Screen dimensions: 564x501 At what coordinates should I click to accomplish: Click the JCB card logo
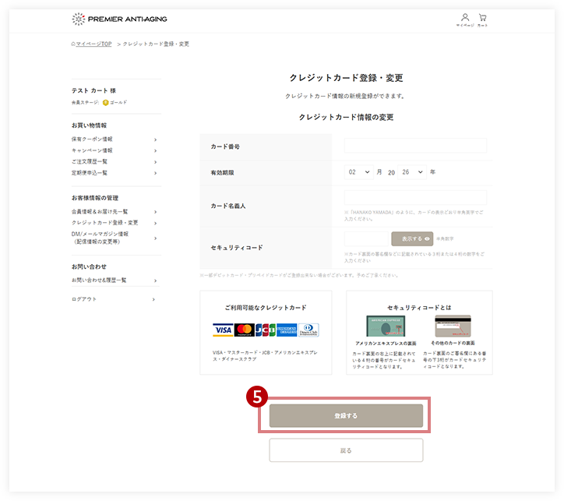pos(266,330)
